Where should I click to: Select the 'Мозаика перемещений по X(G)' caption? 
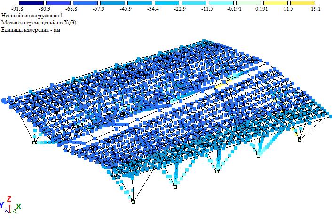click(x=39, y=23)
